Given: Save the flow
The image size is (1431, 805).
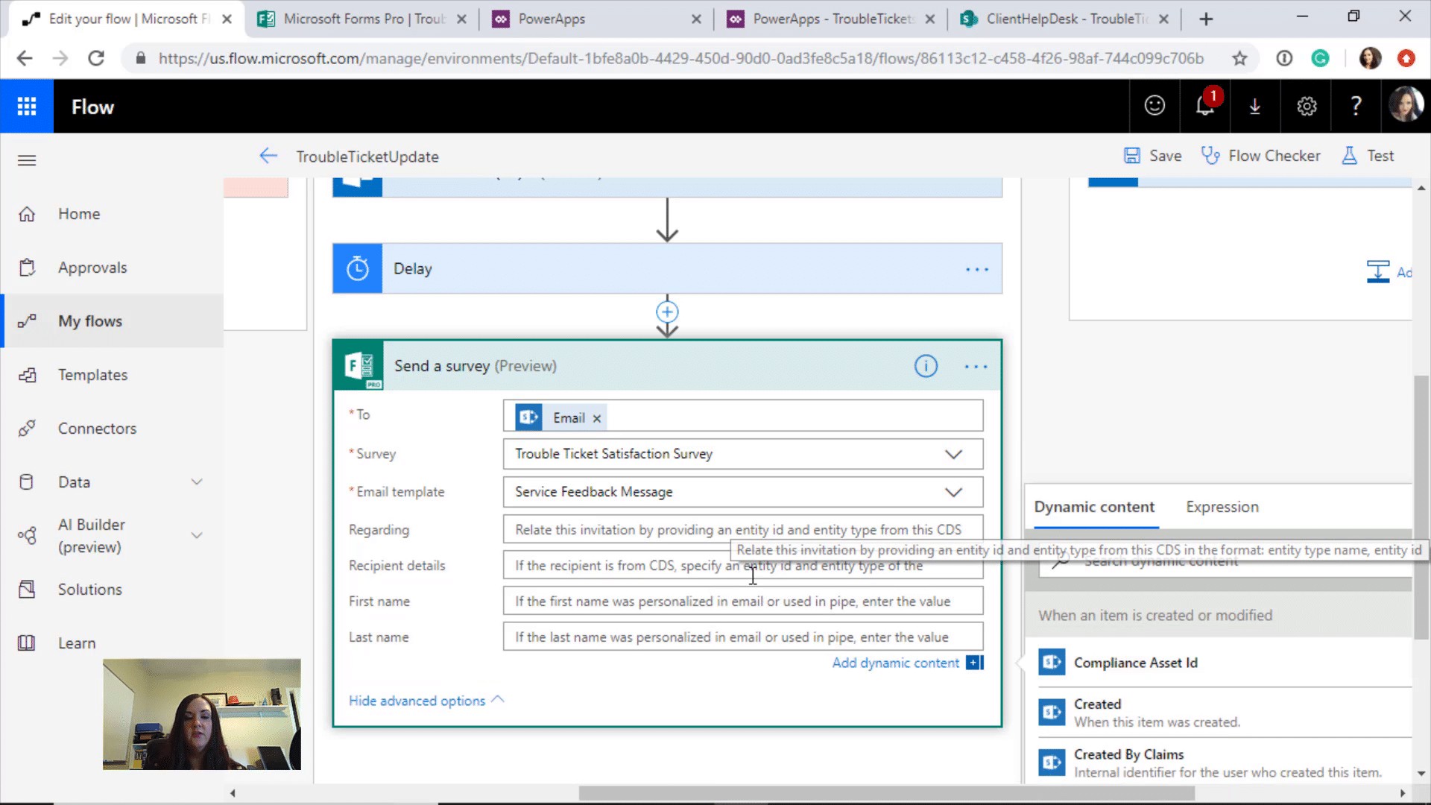Looking at the screenshot, I should click(x=1152, y=156).
